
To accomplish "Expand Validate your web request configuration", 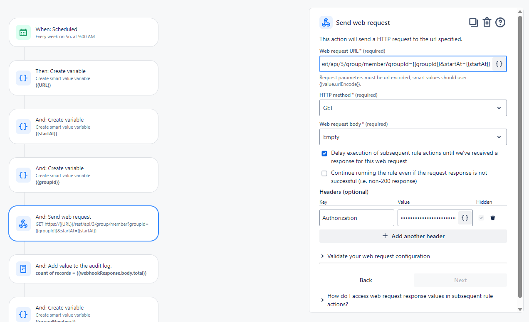I will (x=413, y=256).
